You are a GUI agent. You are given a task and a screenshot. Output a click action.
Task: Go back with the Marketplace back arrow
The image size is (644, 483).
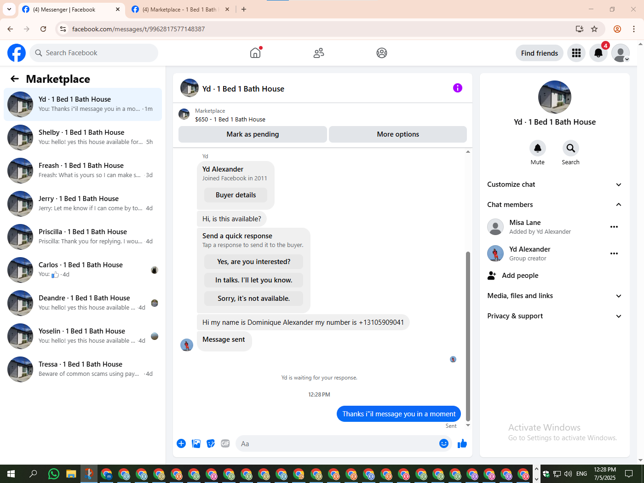point(15,79)
